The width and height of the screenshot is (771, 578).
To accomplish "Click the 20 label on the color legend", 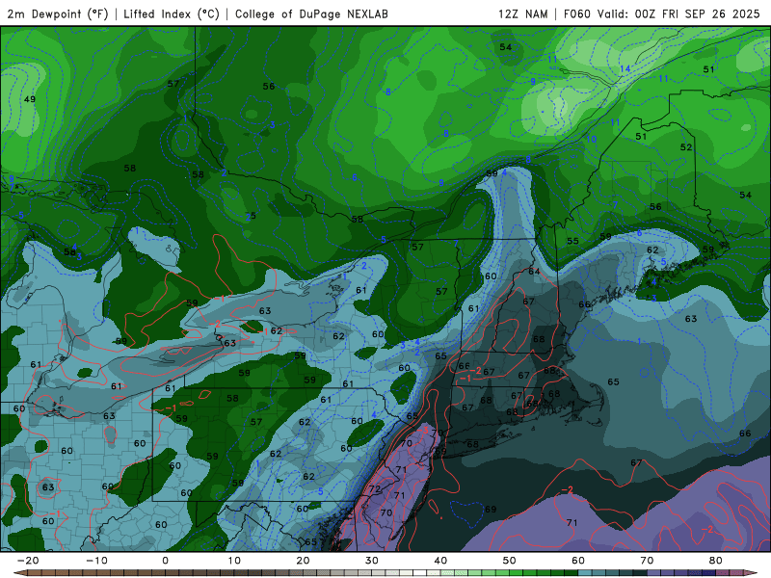I will 303,561.
